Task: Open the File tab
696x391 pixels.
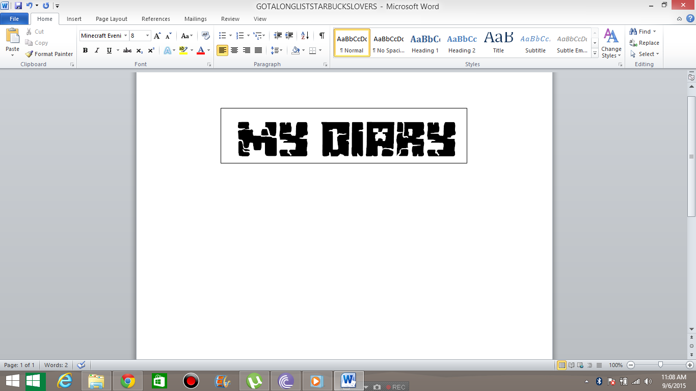Action: tap(14, 19)
